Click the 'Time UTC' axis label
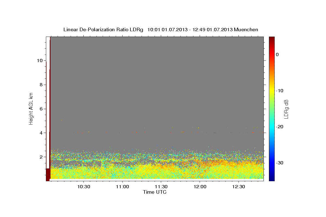Screen dimensions: 326x217 [x=155, y=192]
